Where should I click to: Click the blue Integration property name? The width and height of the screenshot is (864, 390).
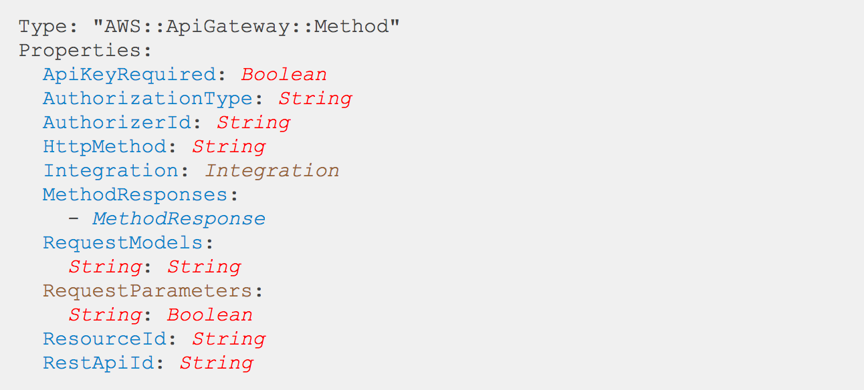111,170
